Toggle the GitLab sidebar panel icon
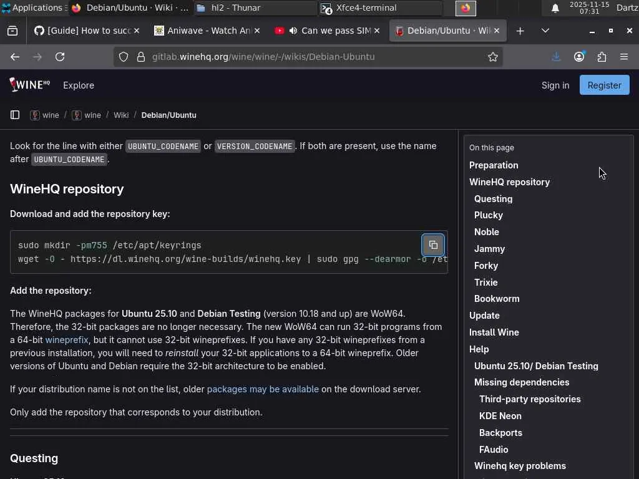The image size is (639, 479). coord(15,115)
